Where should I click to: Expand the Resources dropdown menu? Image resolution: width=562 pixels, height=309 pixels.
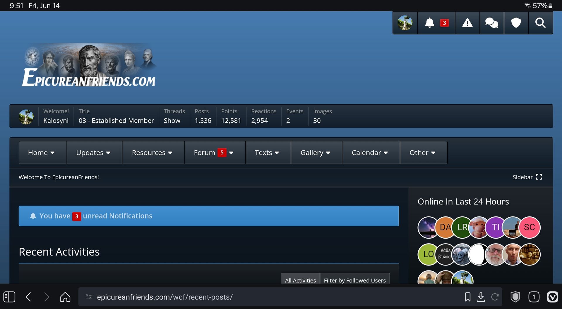click(x=152, y=153)
